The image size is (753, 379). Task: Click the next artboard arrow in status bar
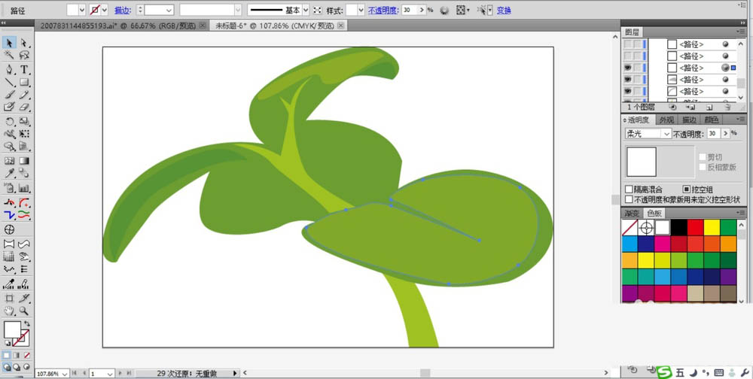pyautogui.click(x=120, y=373)
